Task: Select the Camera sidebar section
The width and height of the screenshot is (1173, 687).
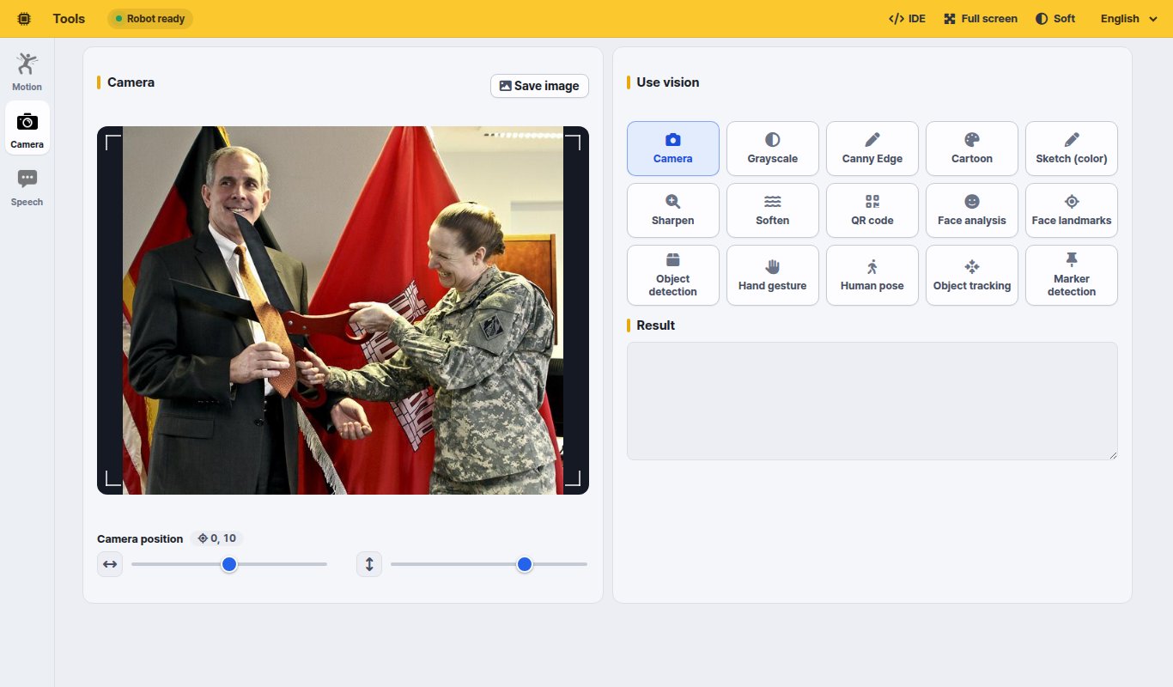Action: click(x=27, y=128)
